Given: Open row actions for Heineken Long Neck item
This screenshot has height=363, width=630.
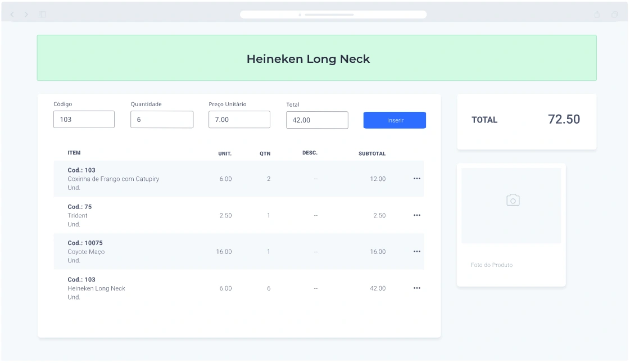Looking at the screenshot, I should pyautogui.click(x=416, y=288).
